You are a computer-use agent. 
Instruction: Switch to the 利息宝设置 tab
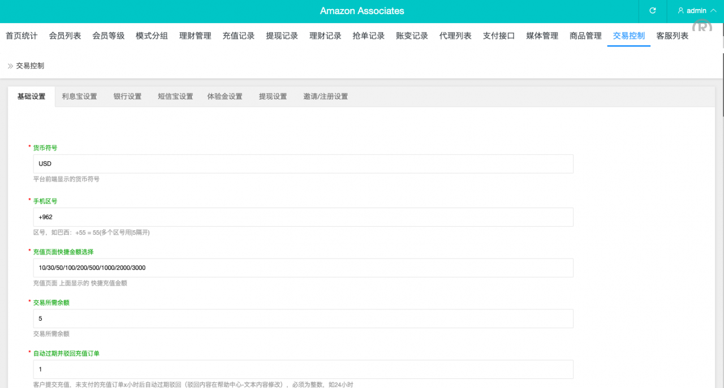79,97
